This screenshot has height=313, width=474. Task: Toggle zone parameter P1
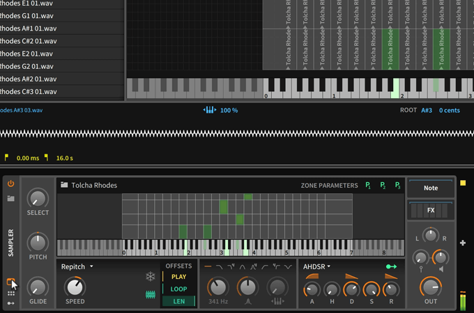pyautogui.click(x=368, y=185)
